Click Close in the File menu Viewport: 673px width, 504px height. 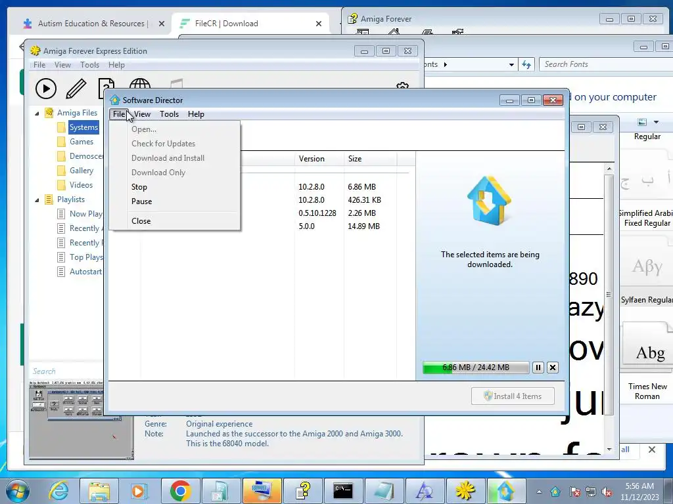coord(141,221)
